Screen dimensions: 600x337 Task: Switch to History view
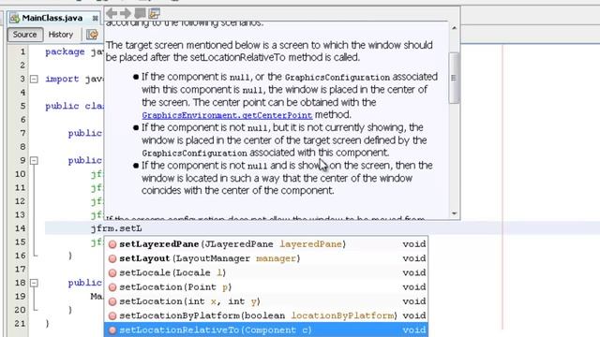coord(60,35)
